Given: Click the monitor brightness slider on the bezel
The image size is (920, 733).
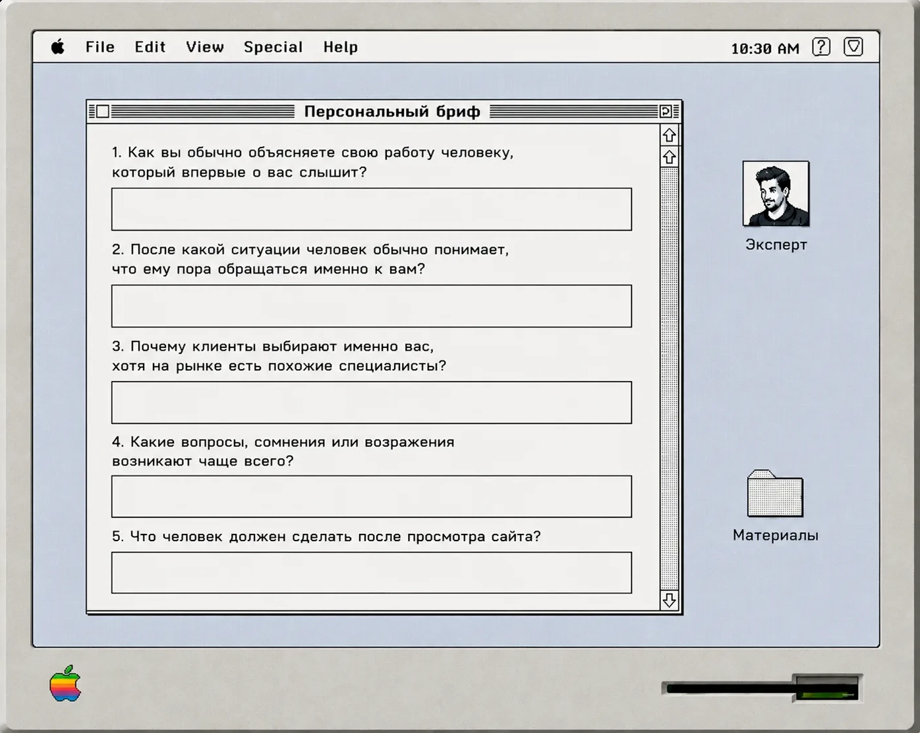Looking at the screenshot, I should (762, 689).
